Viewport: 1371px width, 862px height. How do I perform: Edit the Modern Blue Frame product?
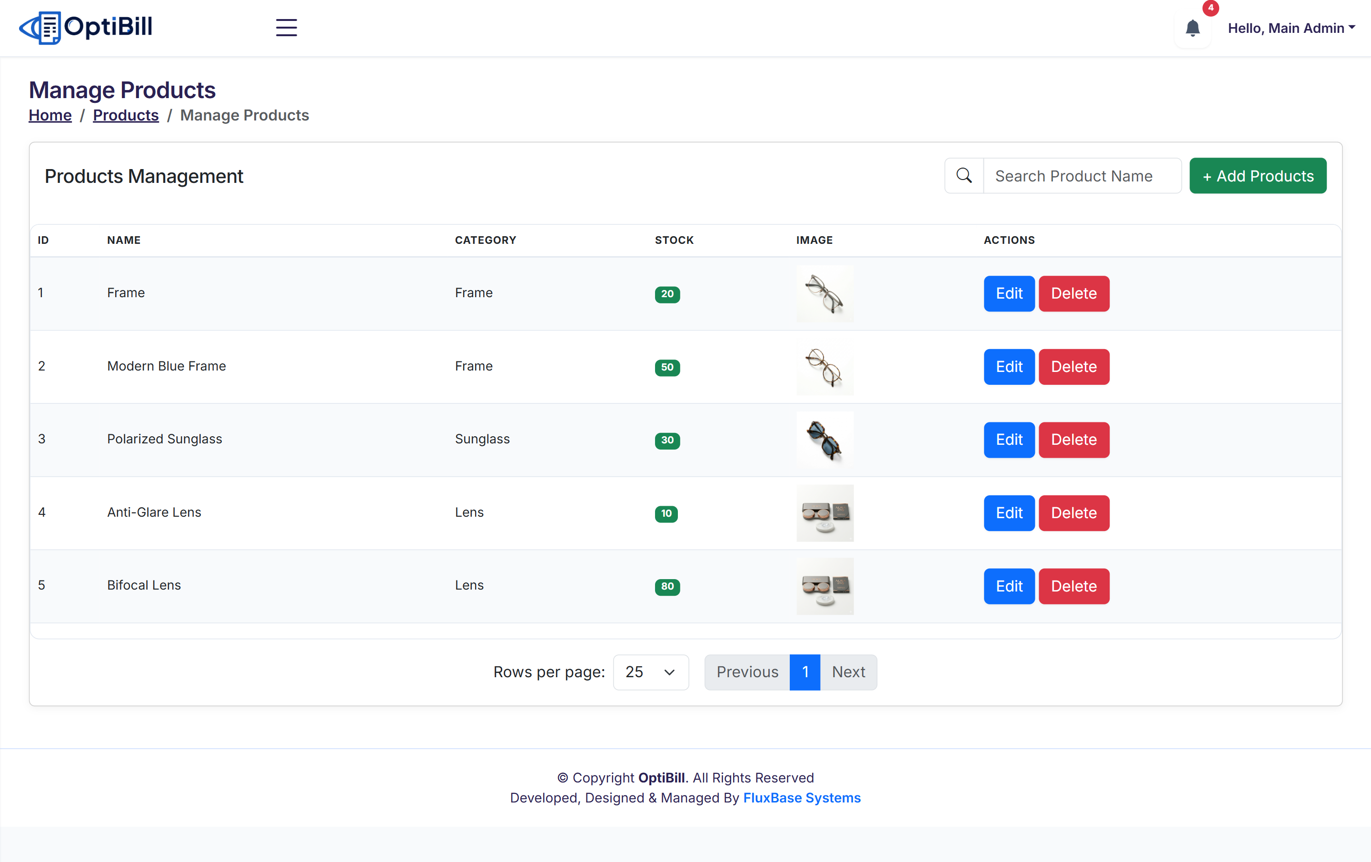pyautogui.click(x=1009, y=366)
